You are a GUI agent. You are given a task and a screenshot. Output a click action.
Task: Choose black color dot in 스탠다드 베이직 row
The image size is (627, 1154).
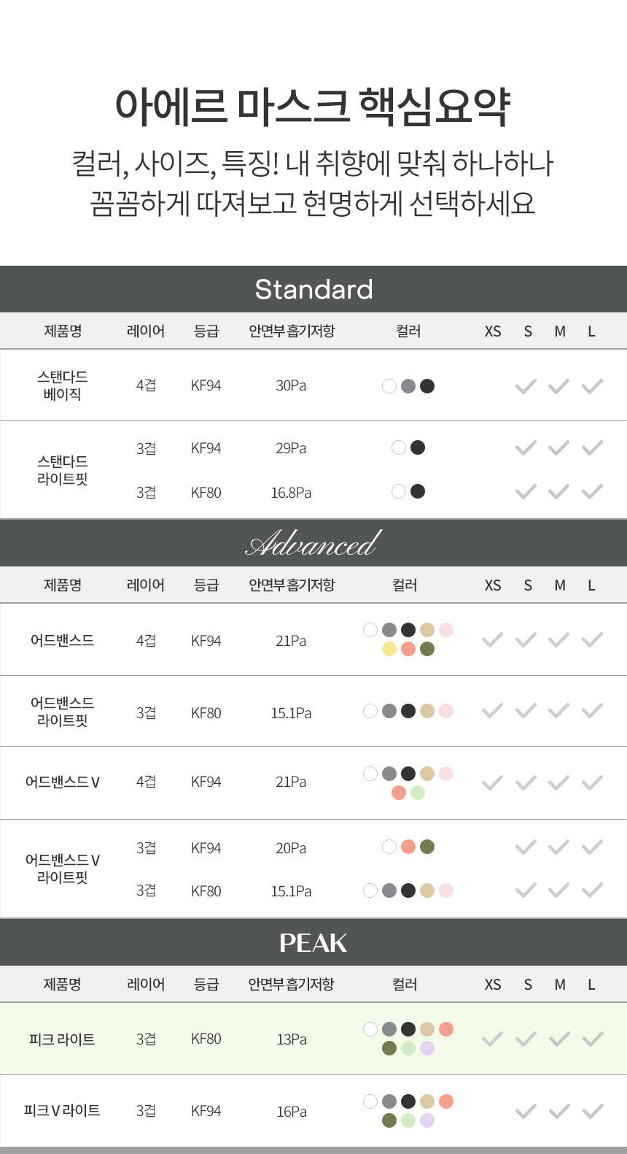427,386
